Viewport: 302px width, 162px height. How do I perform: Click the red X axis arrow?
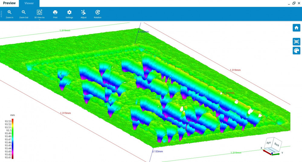coord(267,152)
